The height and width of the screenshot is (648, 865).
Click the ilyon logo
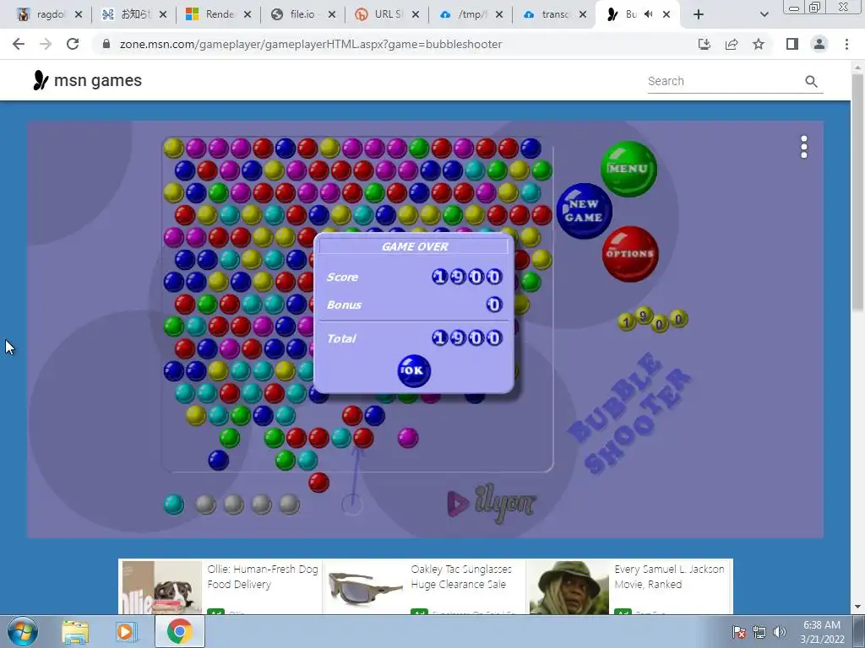[x=491, y=503]
